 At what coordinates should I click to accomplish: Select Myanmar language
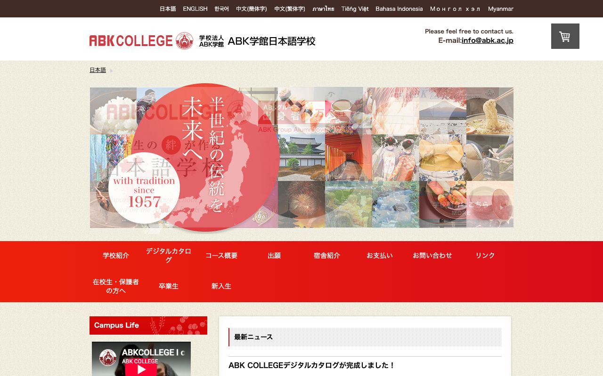click(501, 9)
